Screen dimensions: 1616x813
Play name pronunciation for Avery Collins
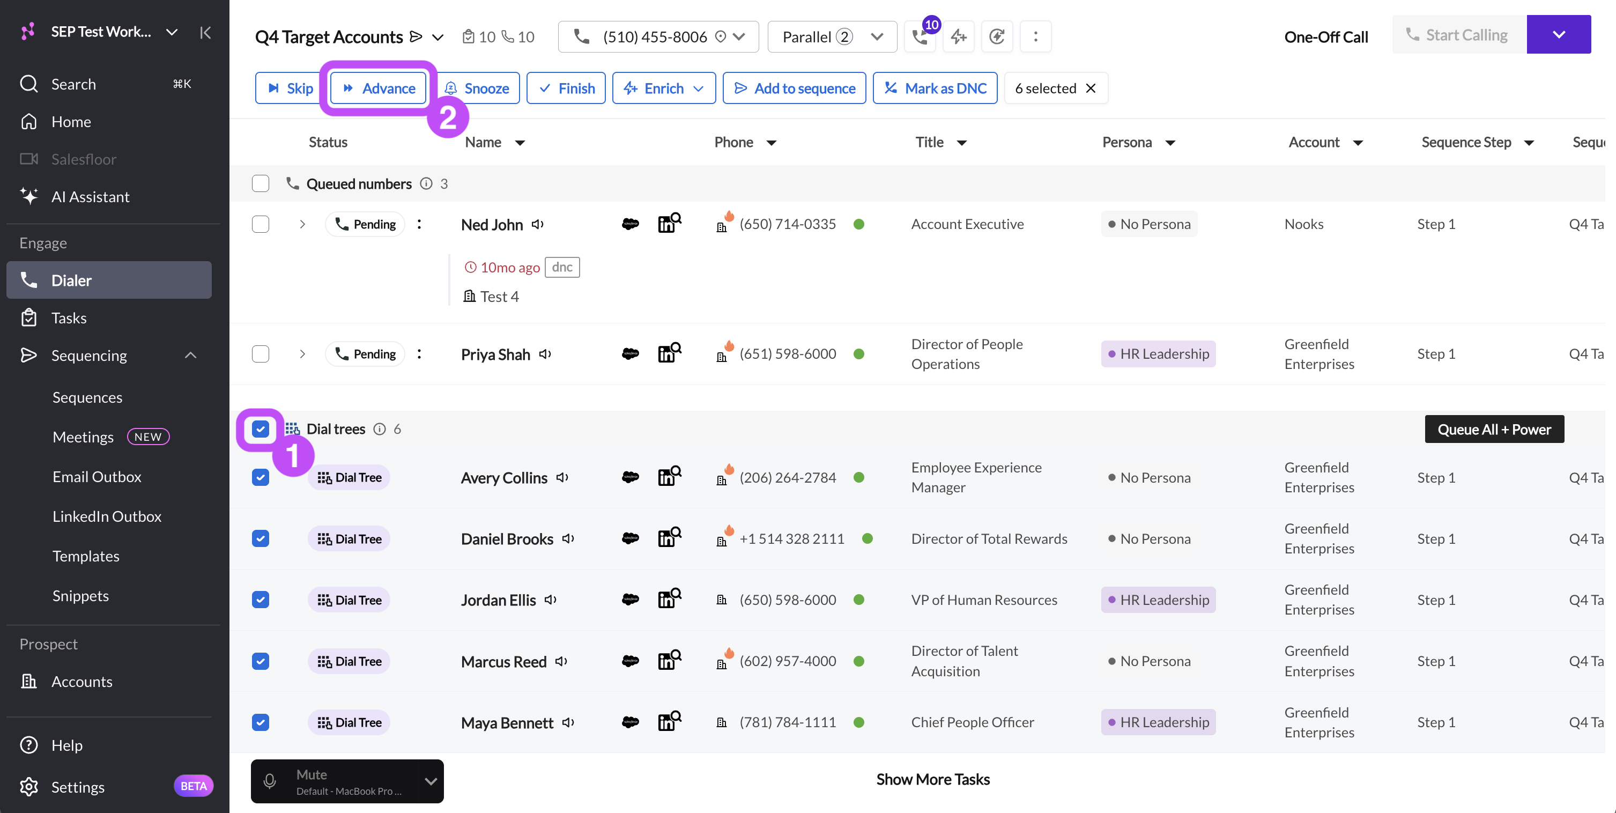point(563,477)
